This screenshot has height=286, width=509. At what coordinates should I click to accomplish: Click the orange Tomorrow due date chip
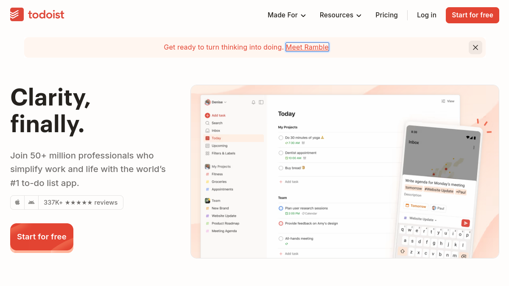point(416,206)
